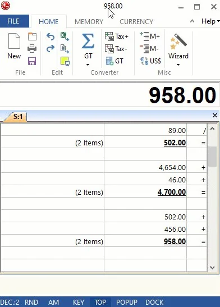Toggle KEY option in status bar

(79, 302)
